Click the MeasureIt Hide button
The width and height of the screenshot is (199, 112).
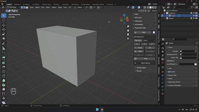tap(142, 32)
